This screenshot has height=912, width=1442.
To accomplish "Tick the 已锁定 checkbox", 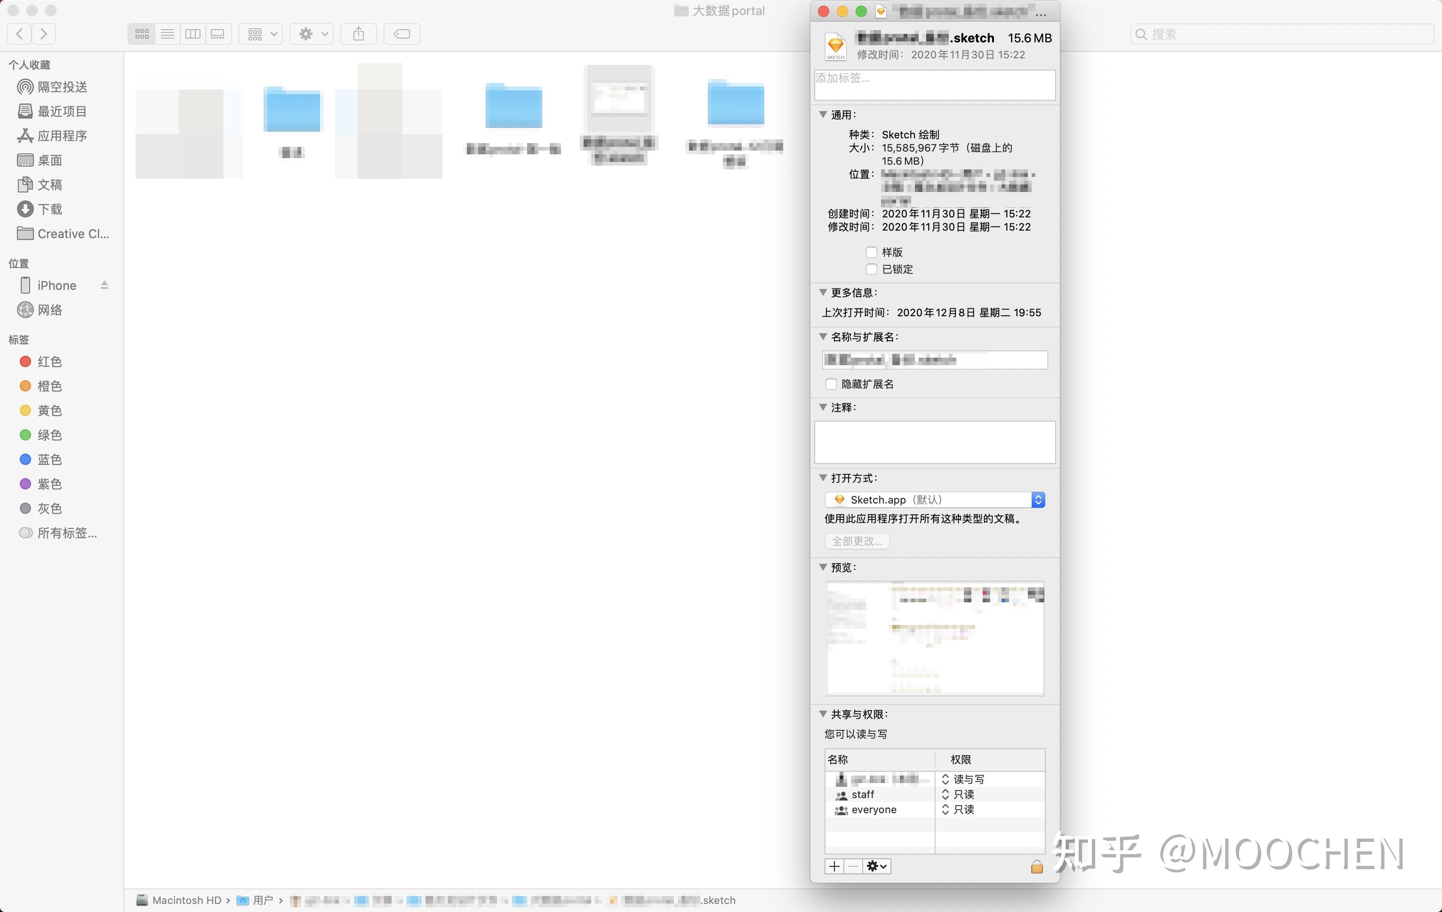I will point(871,269).
